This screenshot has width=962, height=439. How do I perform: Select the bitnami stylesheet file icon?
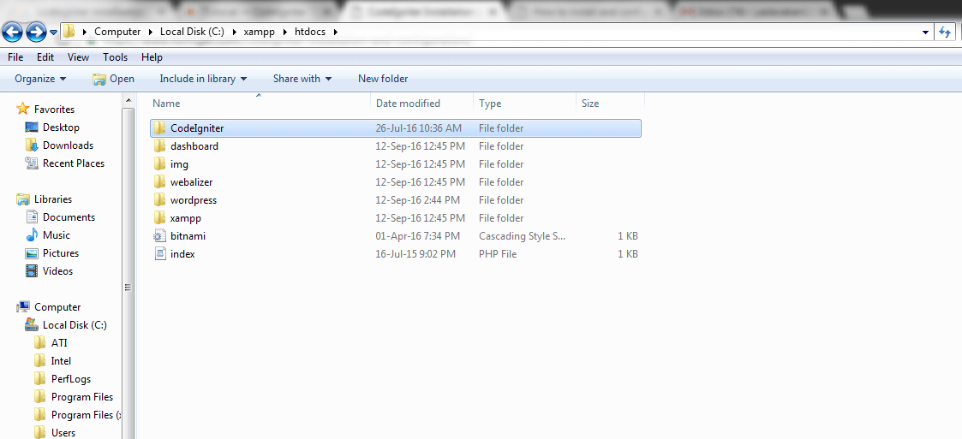[x=160, y=236]
